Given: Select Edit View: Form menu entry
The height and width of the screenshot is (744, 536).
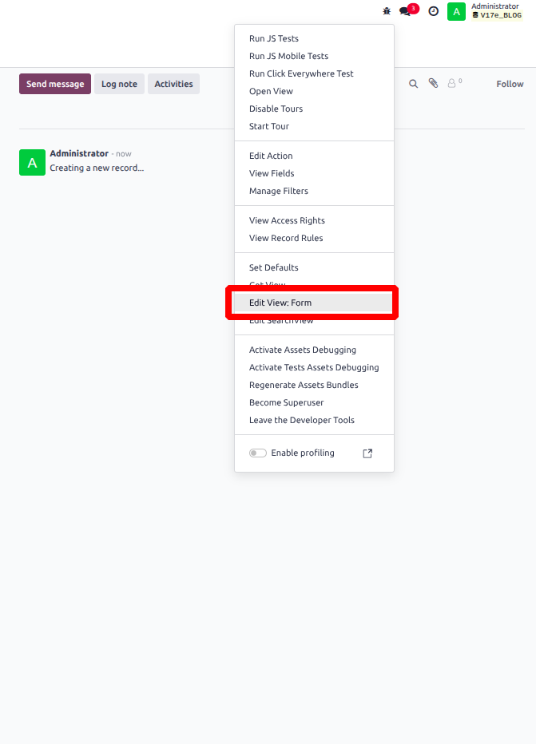Looking at the screenshot, I should pyautogui.click(x=280, y=303).
